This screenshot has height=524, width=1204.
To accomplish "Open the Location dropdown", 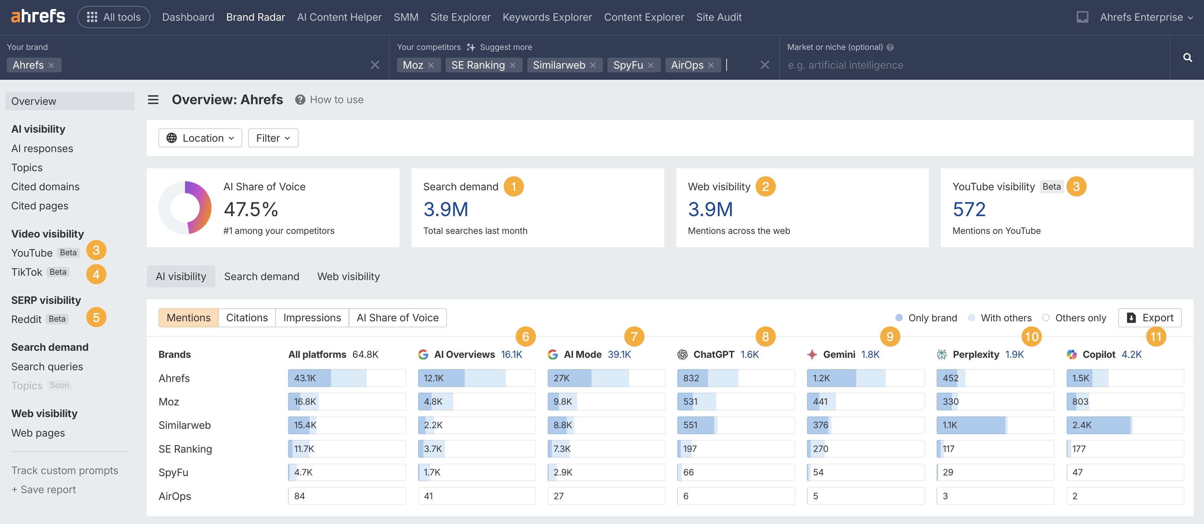I will 200,138.
